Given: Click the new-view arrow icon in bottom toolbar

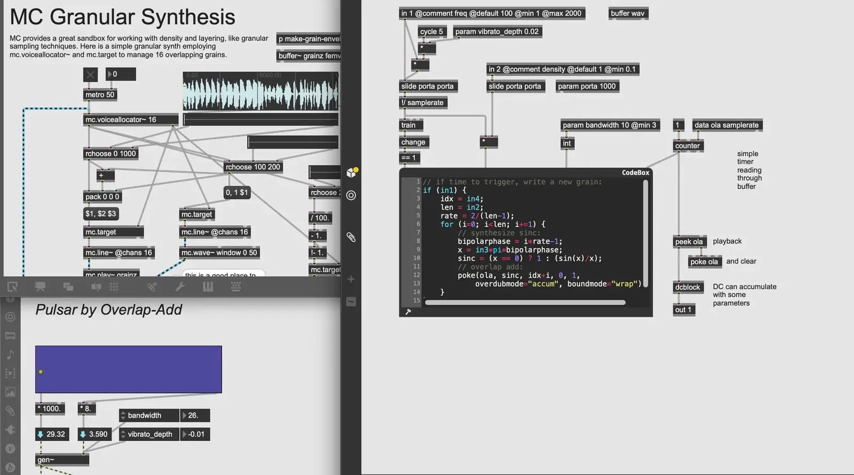Looking at the screenshot, I should [x=12, y=287].
